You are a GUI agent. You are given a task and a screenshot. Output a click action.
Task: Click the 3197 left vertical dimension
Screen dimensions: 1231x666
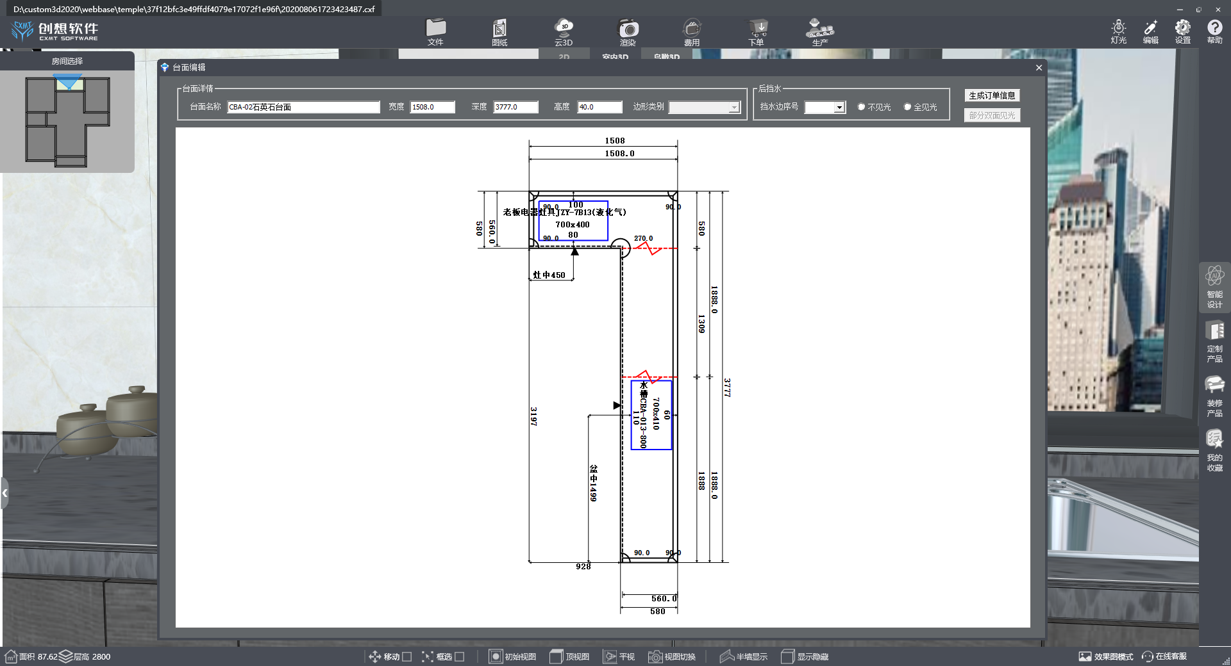click(x=533, y=416)
